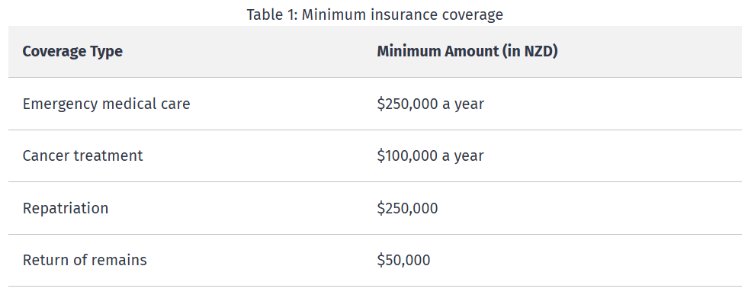Screen dimensions: 748x298
Task: Click the word 'Emergency' in first row
Action: pyautogui.click(x=60, y=104)
